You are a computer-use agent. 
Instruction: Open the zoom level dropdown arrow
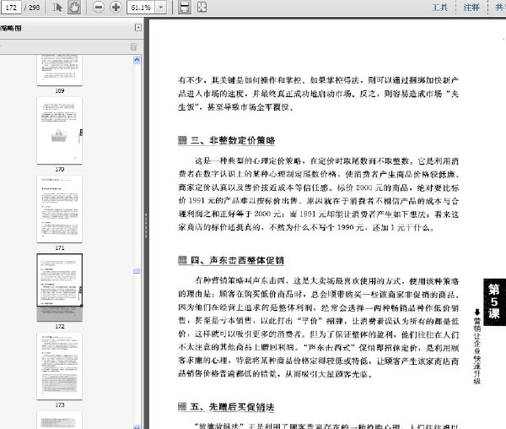[161, 7]
